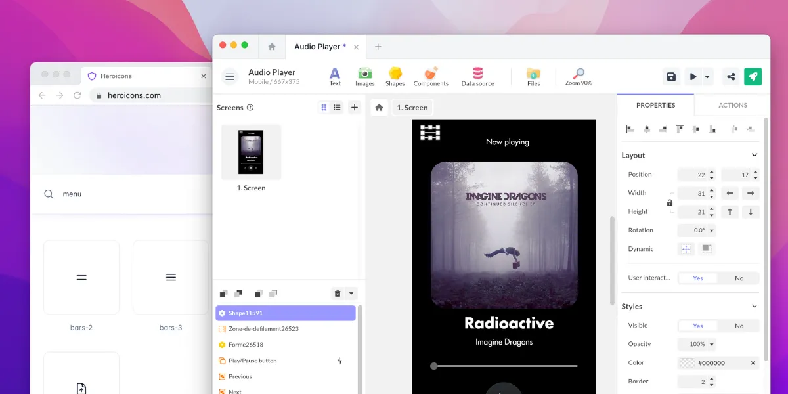Collapse the Layout section
The image size is (788, 394).
tap(754, 156)
